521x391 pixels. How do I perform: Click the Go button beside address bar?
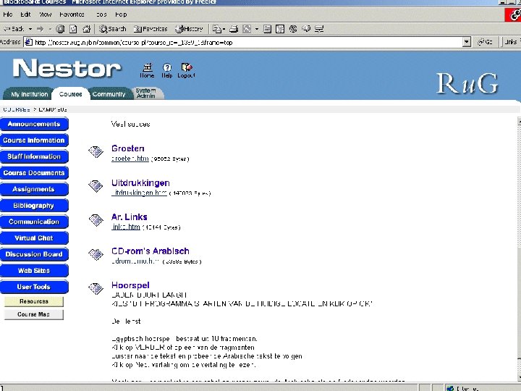click(x=485, y=42)
